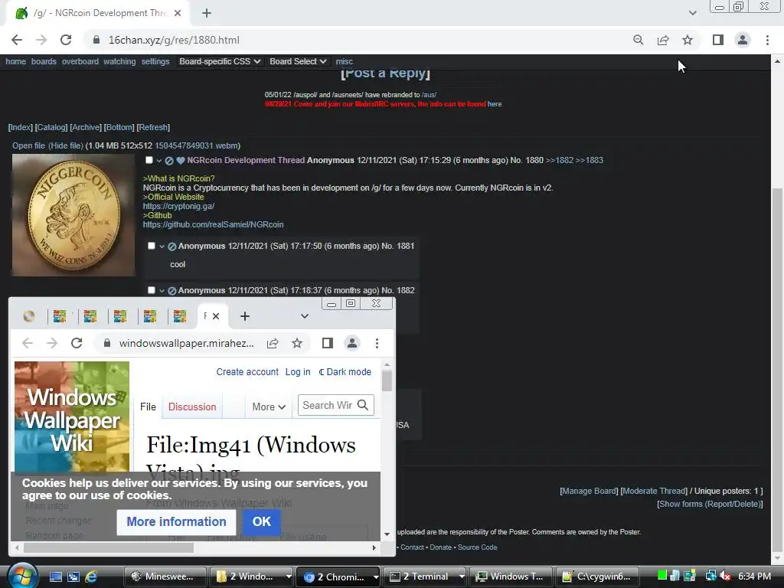Screen dimensions: 784x588
Task: Click the heart icon on post No. 1880
Action: coord(181,161)
